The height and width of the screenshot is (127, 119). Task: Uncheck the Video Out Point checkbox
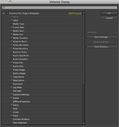[11, 45]
